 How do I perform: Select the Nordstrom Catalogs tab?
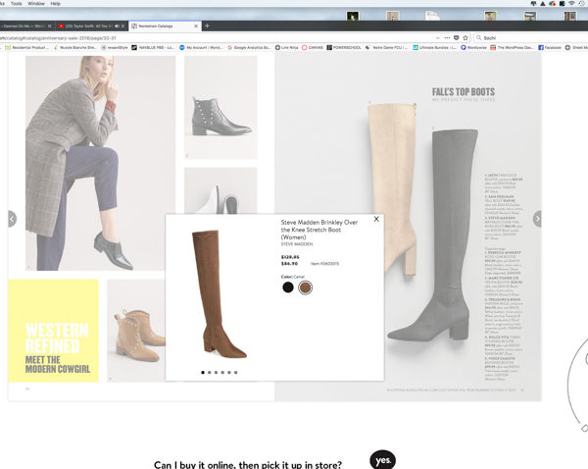pyautogui.click(x=164, y=26)
